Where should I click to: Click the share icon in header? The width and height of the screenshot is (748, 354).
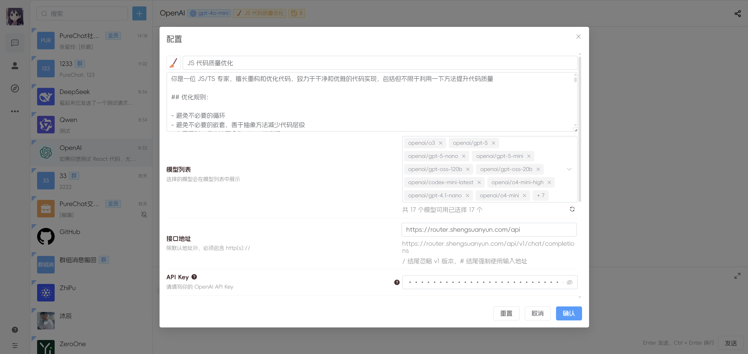click(737, 13)
